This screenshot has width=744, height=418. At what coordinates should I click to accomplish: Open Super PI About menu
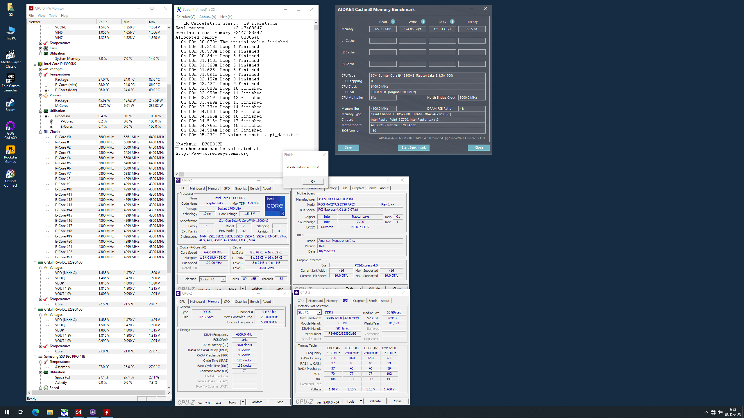(208, 17)
